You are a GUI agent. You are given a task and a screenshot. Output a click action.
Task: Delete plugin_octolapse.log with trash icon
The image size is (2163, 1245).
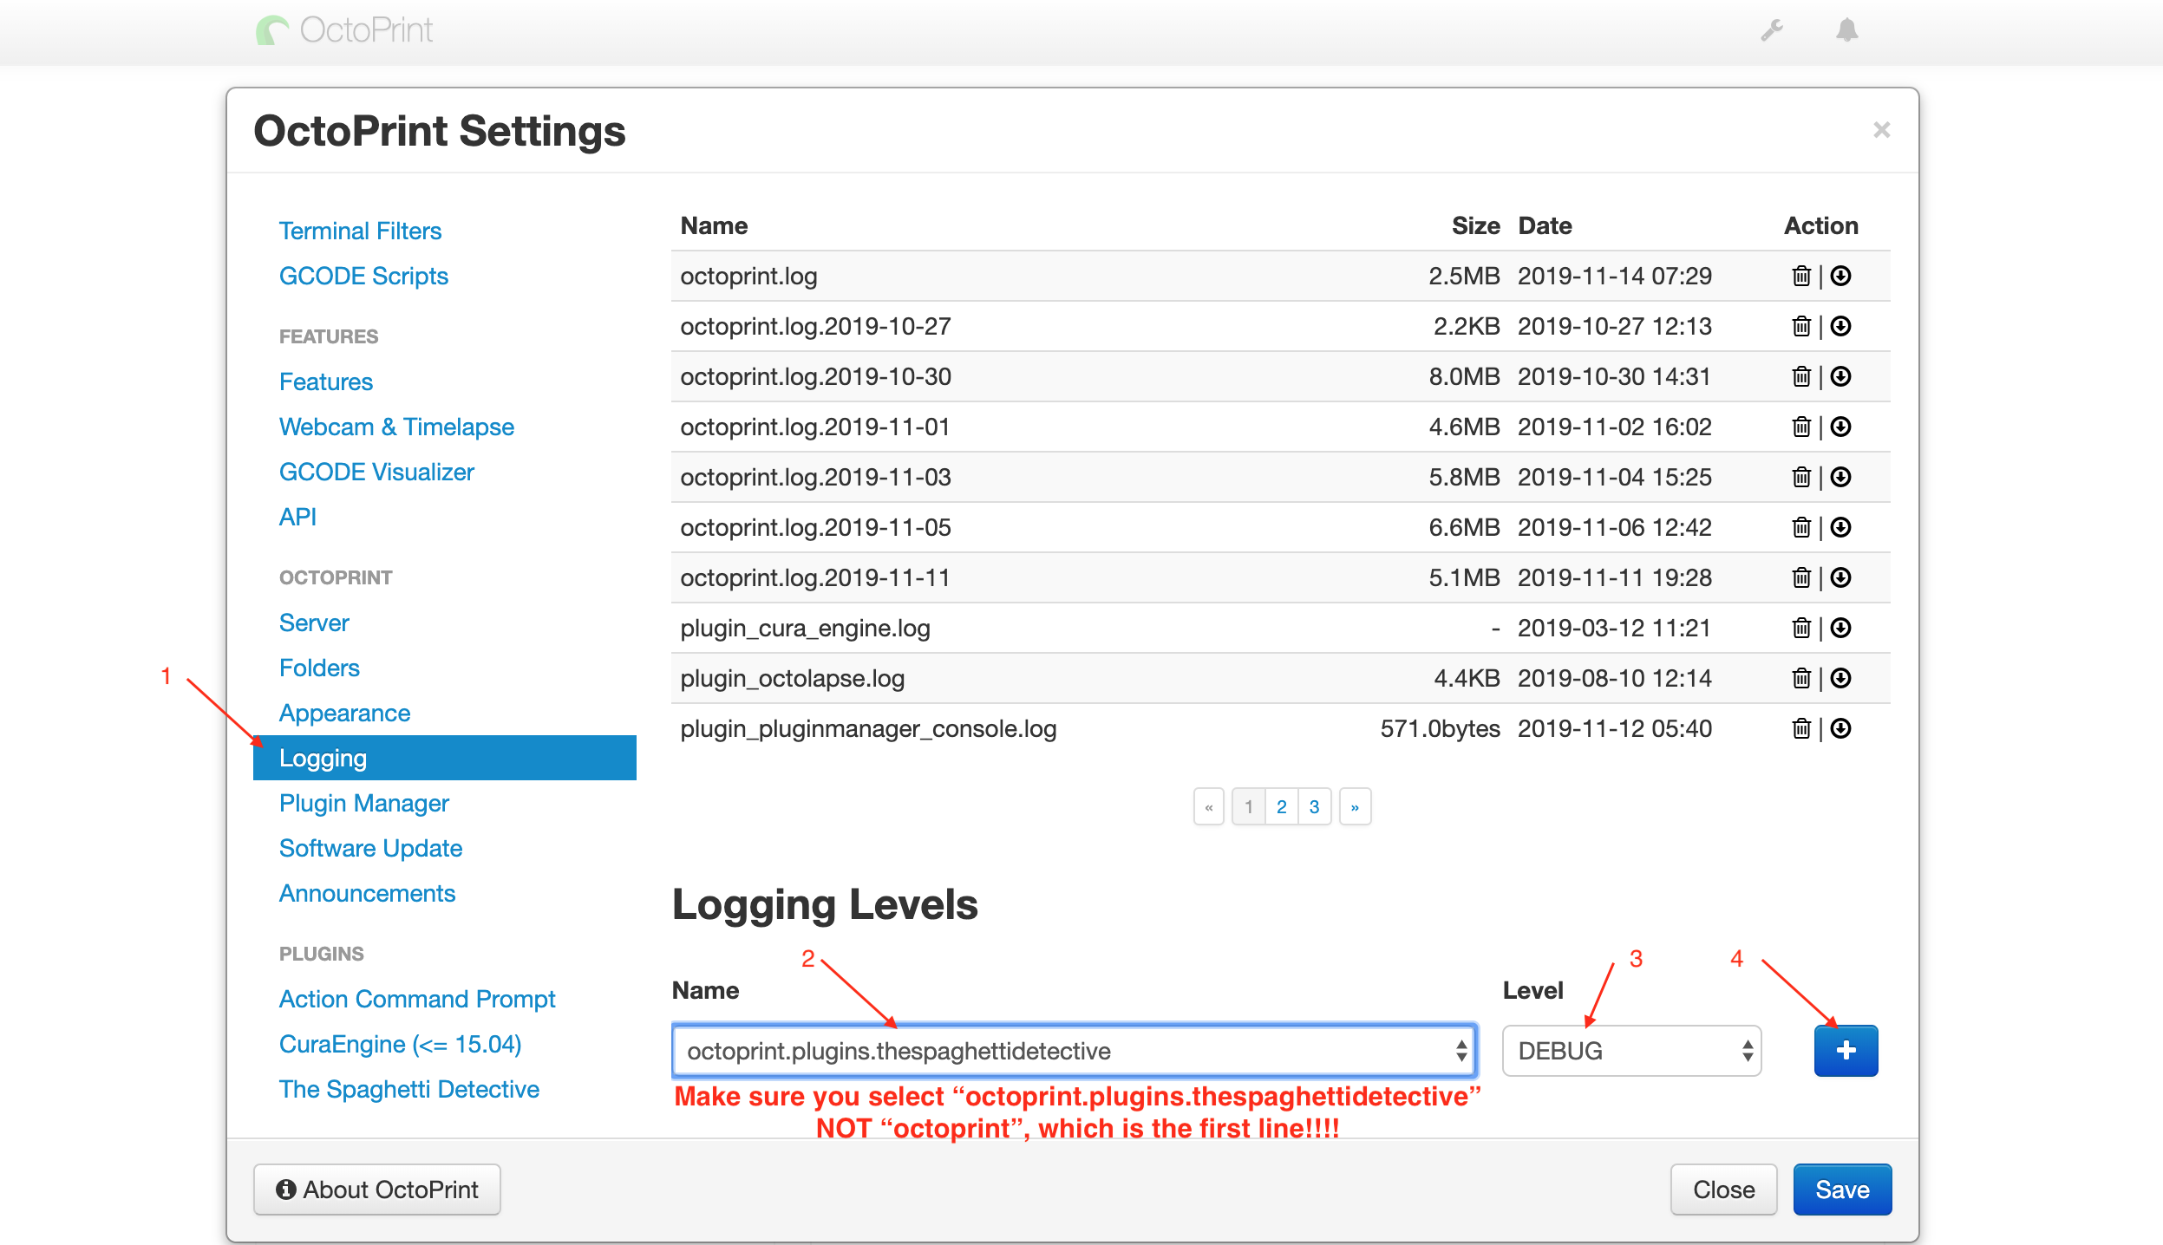(x=1801, y=678)
